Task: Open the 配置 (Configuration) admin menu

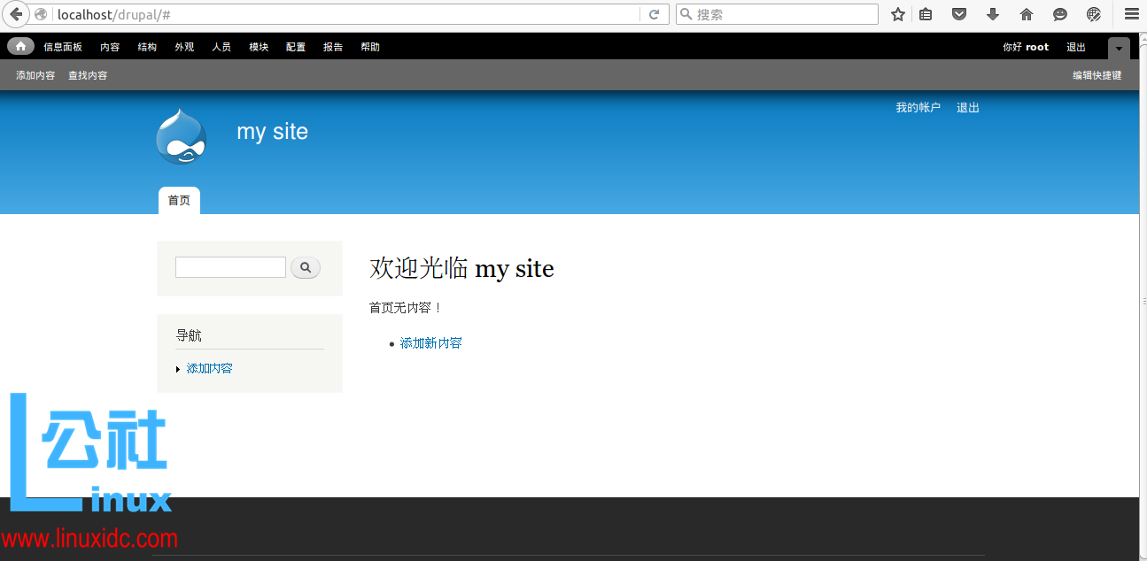Action: [x=295, y=47]
